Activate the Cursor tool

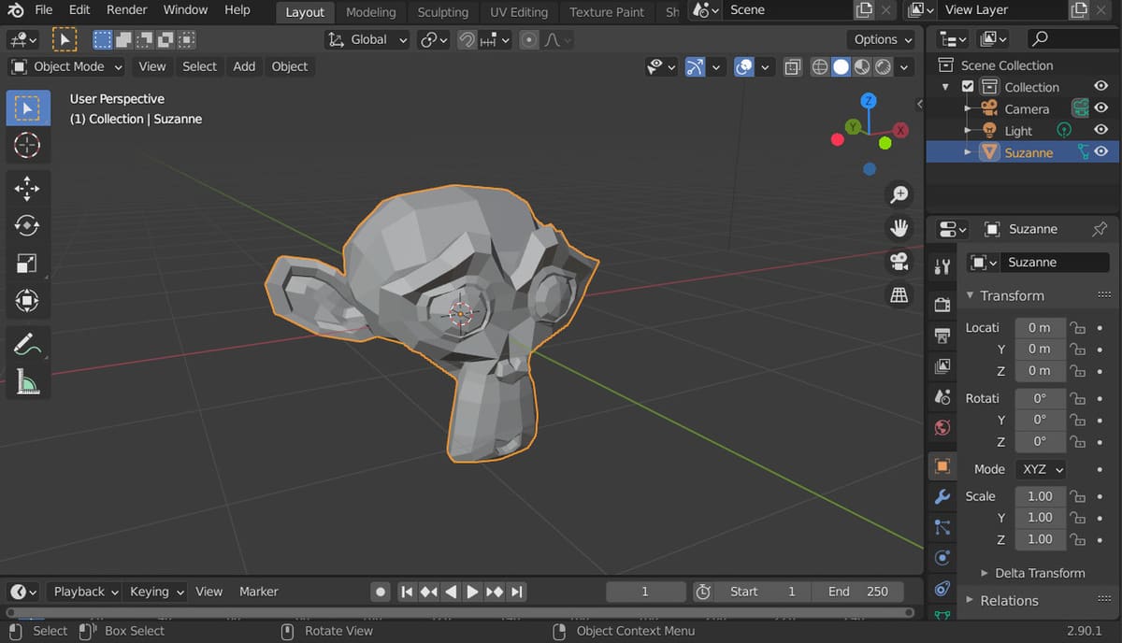(28, 145)
